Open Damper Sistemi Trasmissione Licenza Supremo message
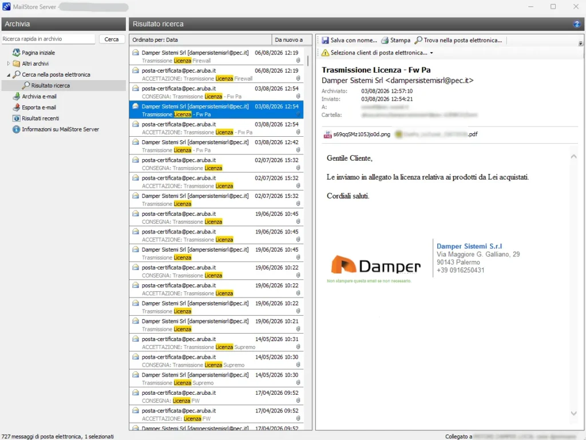 [x=216, y=379]
